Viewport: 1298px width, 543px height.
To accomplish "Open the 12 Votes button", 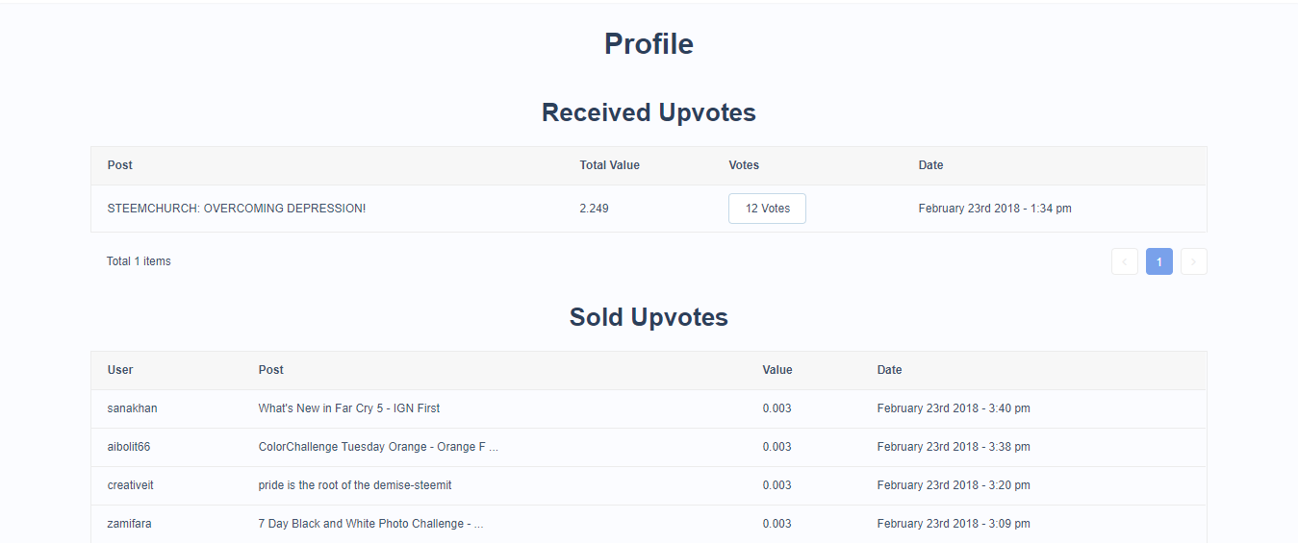I will click(767, 209).
